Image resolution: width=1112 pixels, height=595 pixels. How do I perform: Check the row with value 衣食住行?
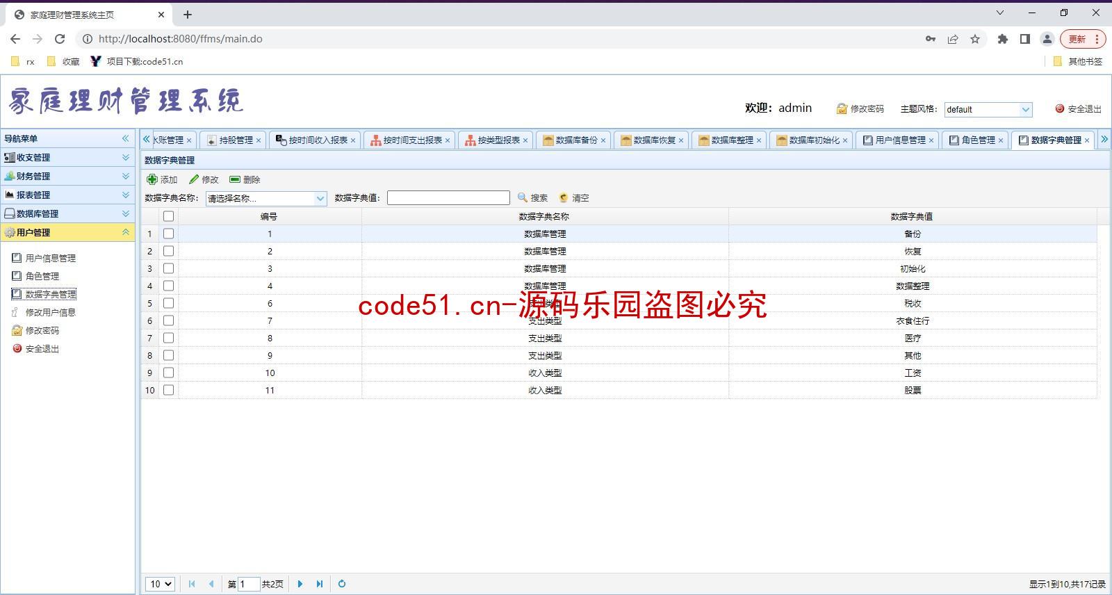click(x=168, y=320)
